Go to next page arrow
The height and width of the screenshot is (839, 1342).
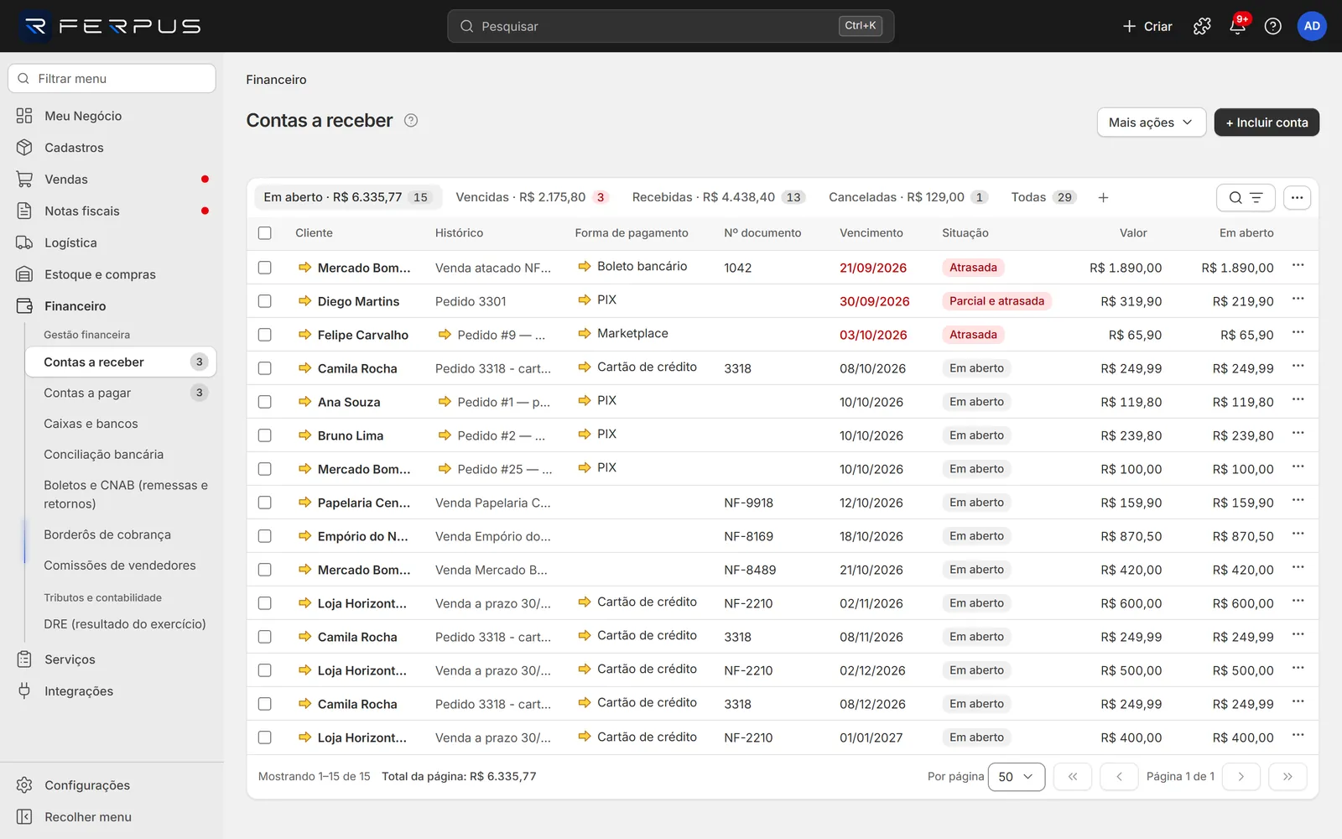click(1241, 777)
